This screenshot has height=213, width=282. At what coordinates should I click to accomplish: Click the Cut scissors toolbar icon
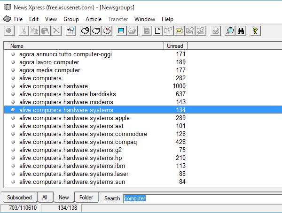(23, 31)
